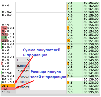Click price level 30 136,00
This screenshot has width=101, height=97.
pyautogui.click(x=91, y=89)
